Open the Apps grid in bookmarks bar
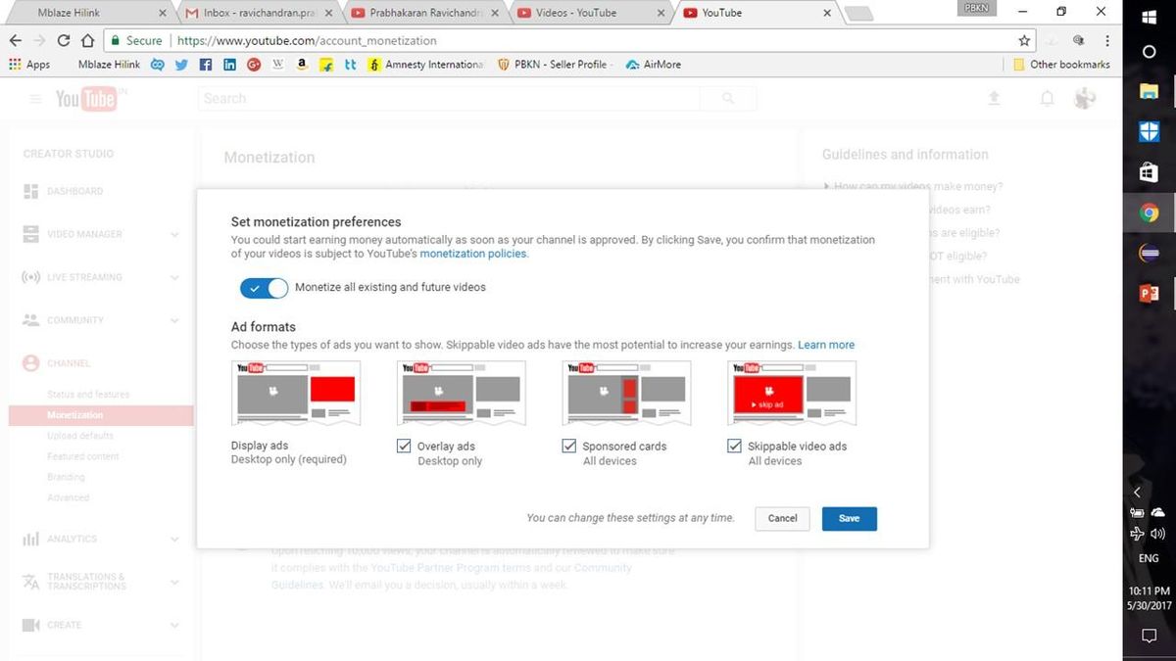Viewport: 1176px width, 661px height. click(29, 65)
